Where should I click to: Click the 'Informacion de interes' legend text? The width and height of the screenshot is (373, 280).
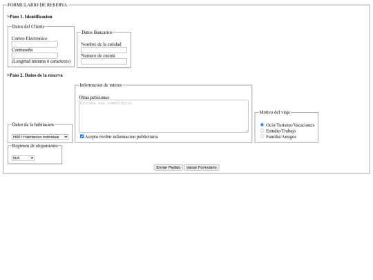(x=100, y=85)
